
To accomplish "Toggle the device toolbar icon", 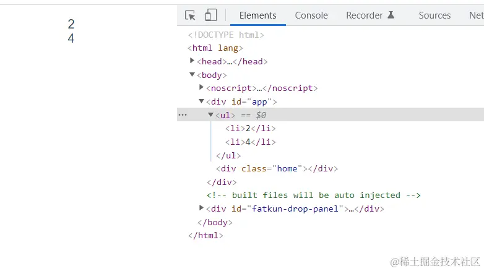I will tap(211, 15).
